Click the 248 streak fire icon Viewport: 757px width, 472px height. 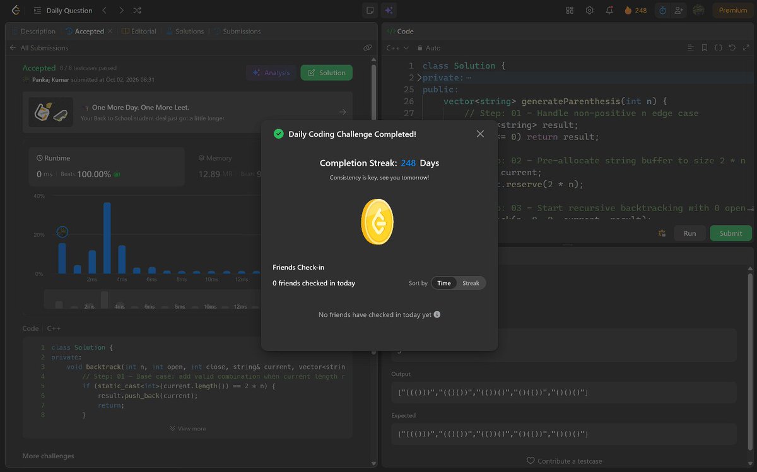pos(635,10)
